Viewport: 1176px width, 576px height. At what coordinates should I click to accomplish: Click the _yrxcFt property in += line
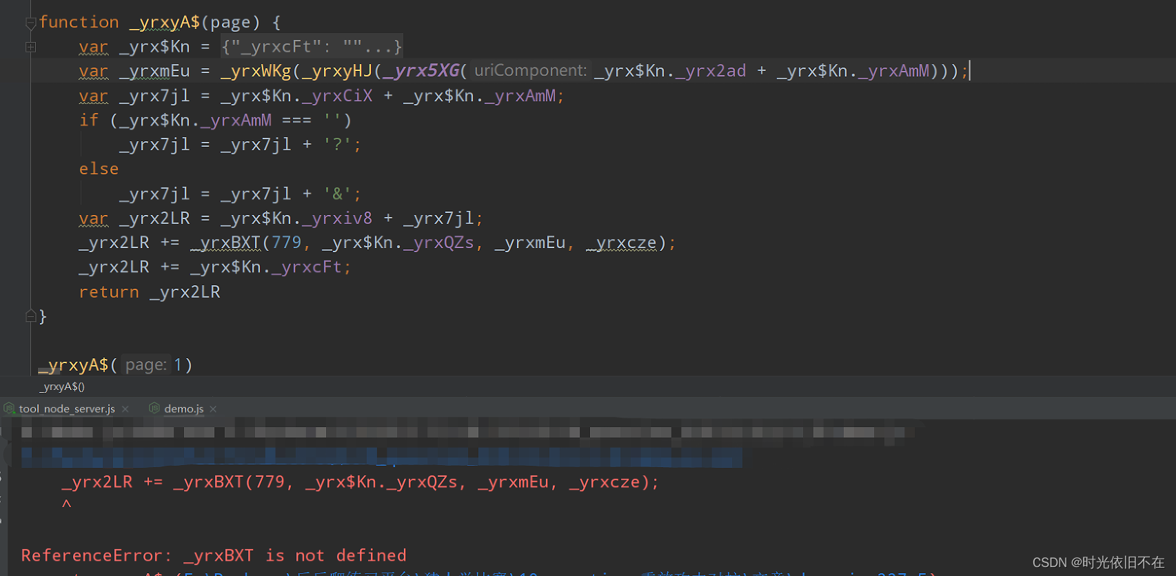tap(307, 267)
